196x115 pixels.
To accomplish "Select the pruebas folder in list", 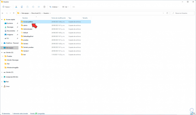I will (56, 40).
